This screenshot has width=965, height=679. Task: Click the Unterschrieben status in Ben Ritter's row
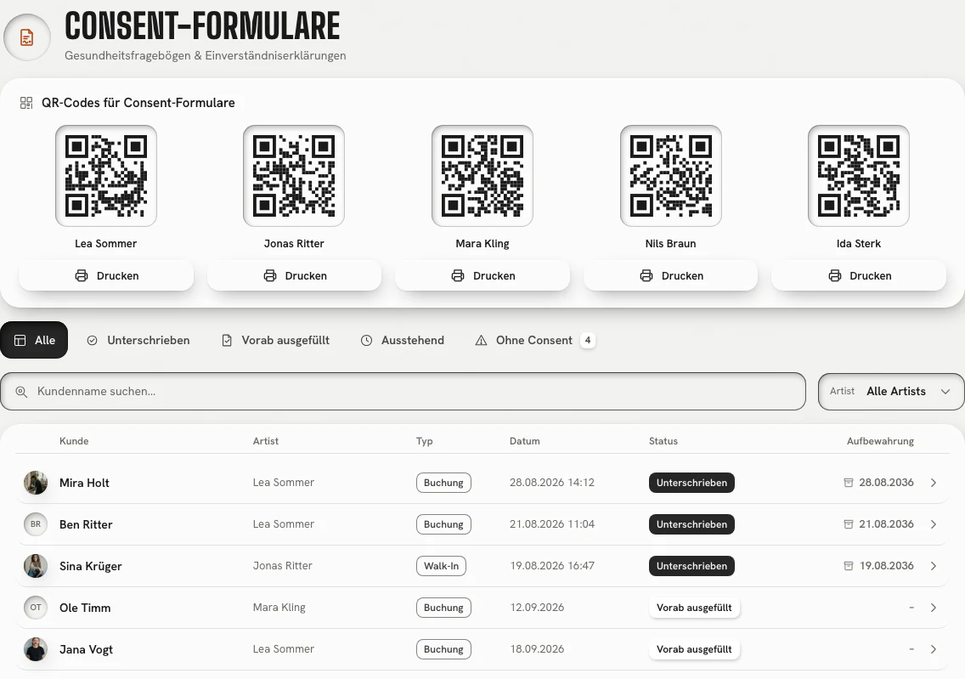(691, 524)
